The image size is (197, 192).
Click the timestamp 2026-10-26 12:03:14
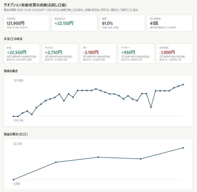(17, 28)
